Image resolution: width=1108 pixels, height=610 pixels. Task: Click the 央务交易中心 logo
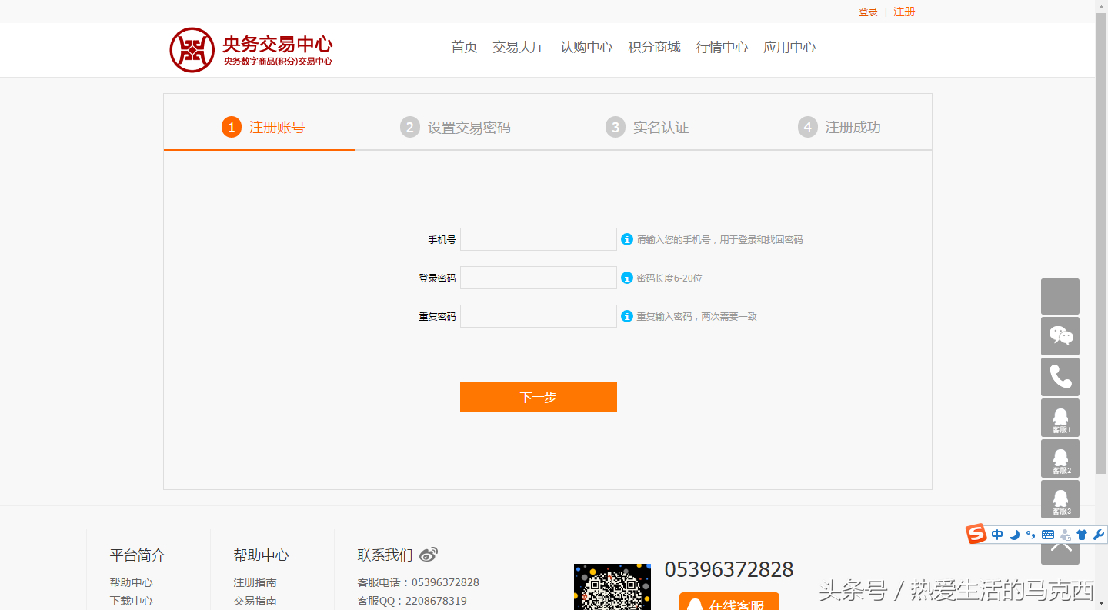click(x=251, y=50)
